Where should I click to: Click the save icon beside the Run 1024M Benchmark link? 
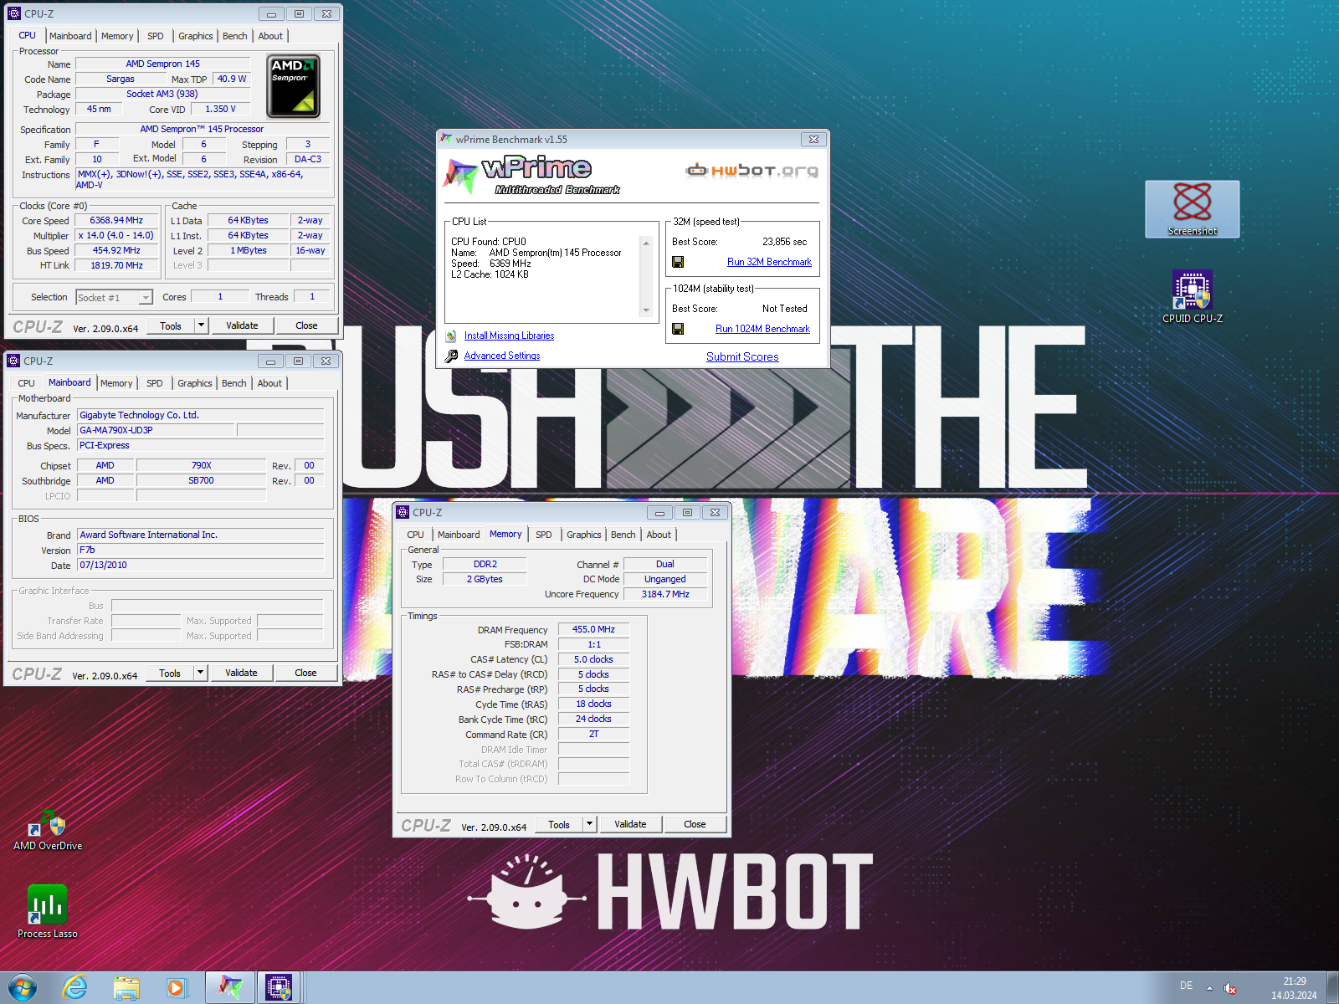click(x=678, y=329)
